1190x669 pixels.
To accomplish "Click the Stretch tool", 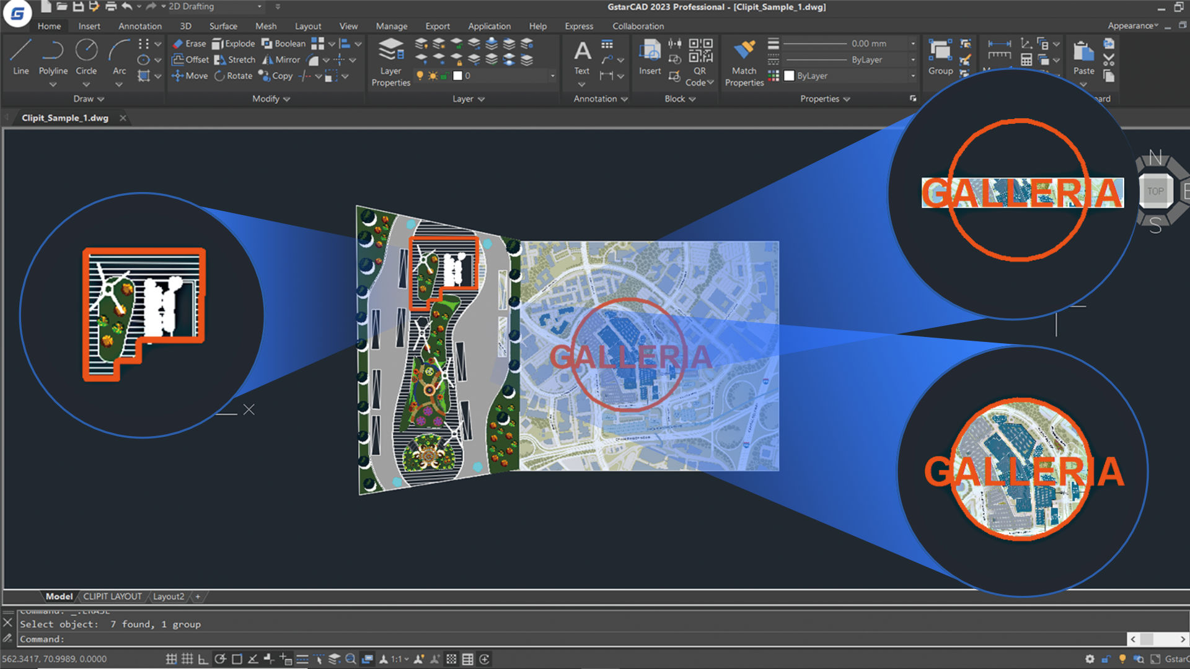I will (x=234, y=59).
